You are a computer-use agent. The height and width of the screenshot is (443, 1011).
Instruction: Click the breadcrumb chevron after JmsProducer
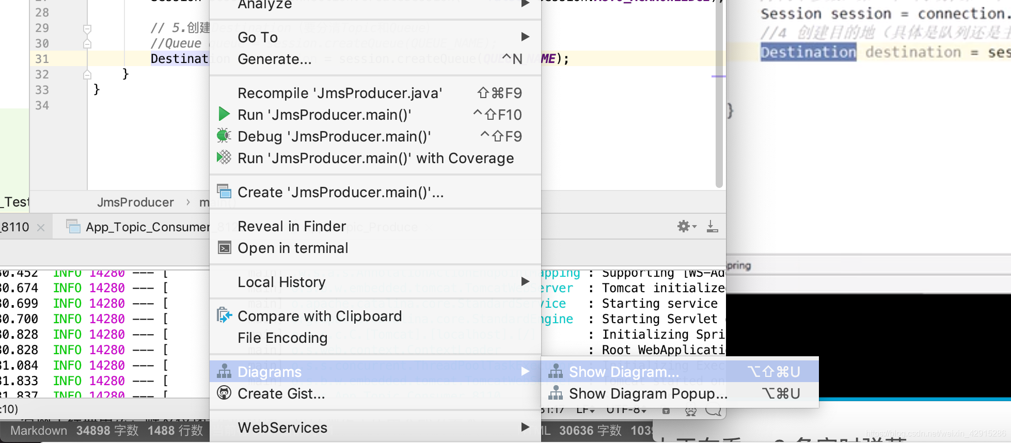pos(188,202)
